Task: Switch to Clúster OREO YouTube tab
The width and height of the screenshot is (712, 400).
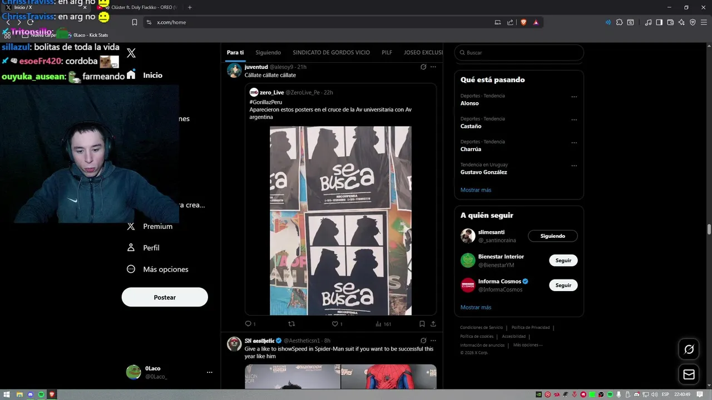Action: click(x=138, y=7)
